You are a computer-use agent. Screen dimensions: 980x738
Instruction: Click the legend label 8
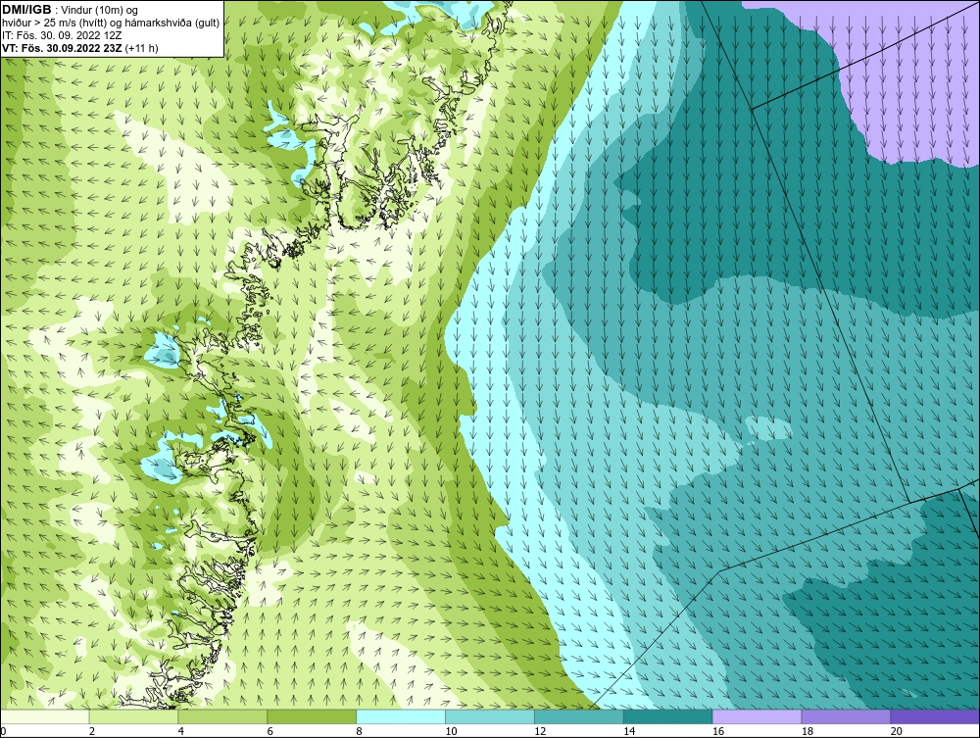click(x=360, y=731)
